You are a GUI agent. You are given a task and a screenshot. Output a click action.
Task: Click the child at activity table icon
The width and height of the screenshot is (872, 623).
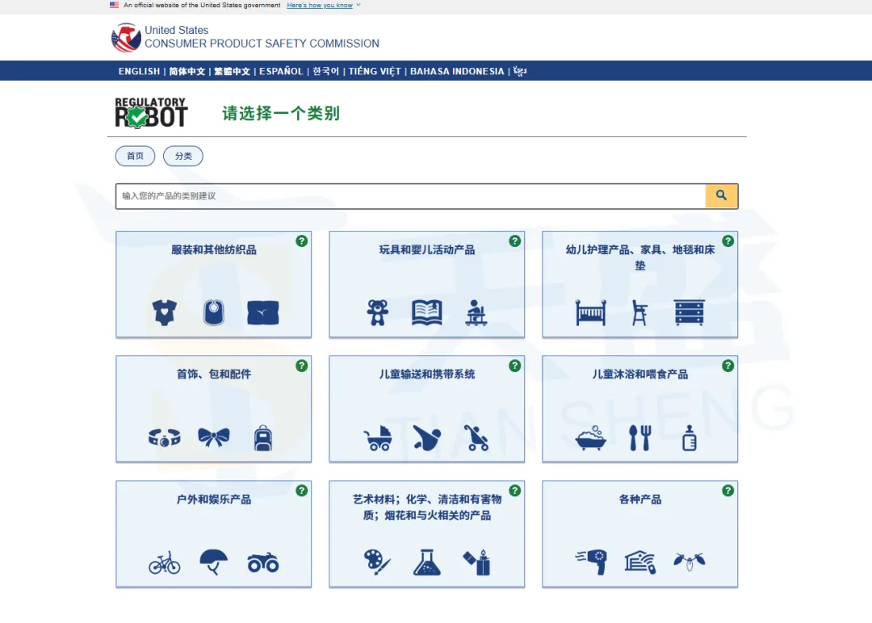point(476,312)
